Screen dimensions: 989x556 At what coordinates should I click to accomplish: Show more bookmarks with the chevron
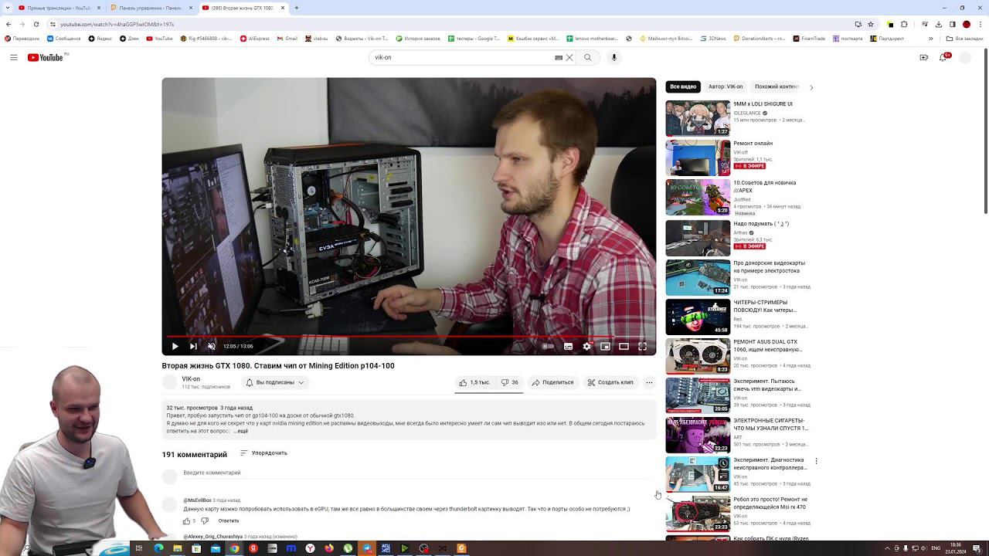click(930, 39)
